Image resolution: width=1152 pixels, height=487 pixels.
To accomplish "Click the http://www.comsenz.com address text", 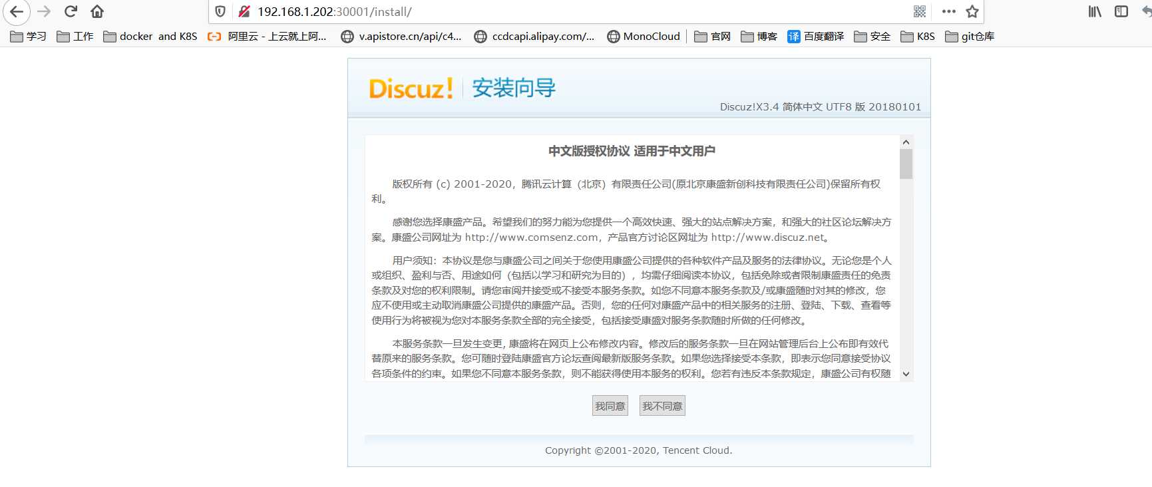I will click(x=531, y=238).
